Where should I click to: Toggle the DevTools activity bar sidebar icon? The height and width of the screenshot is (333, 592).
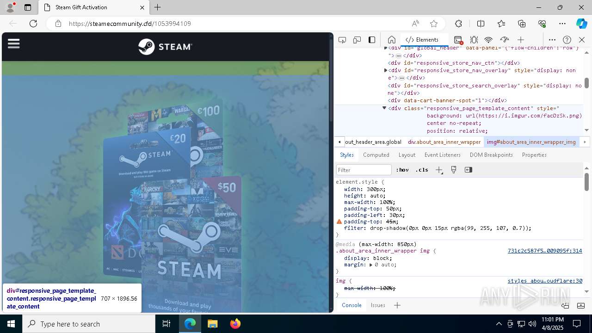coord(372,40)
